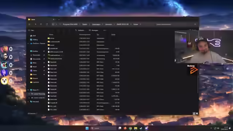This screenshot has width=233, height=131.
Task: Sort by the Größe column header
Action: coord(113,35)
